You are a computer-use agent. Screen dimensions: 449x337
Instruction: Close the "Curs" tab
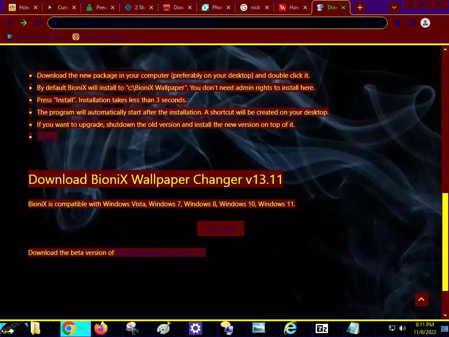tap(74, 7)
